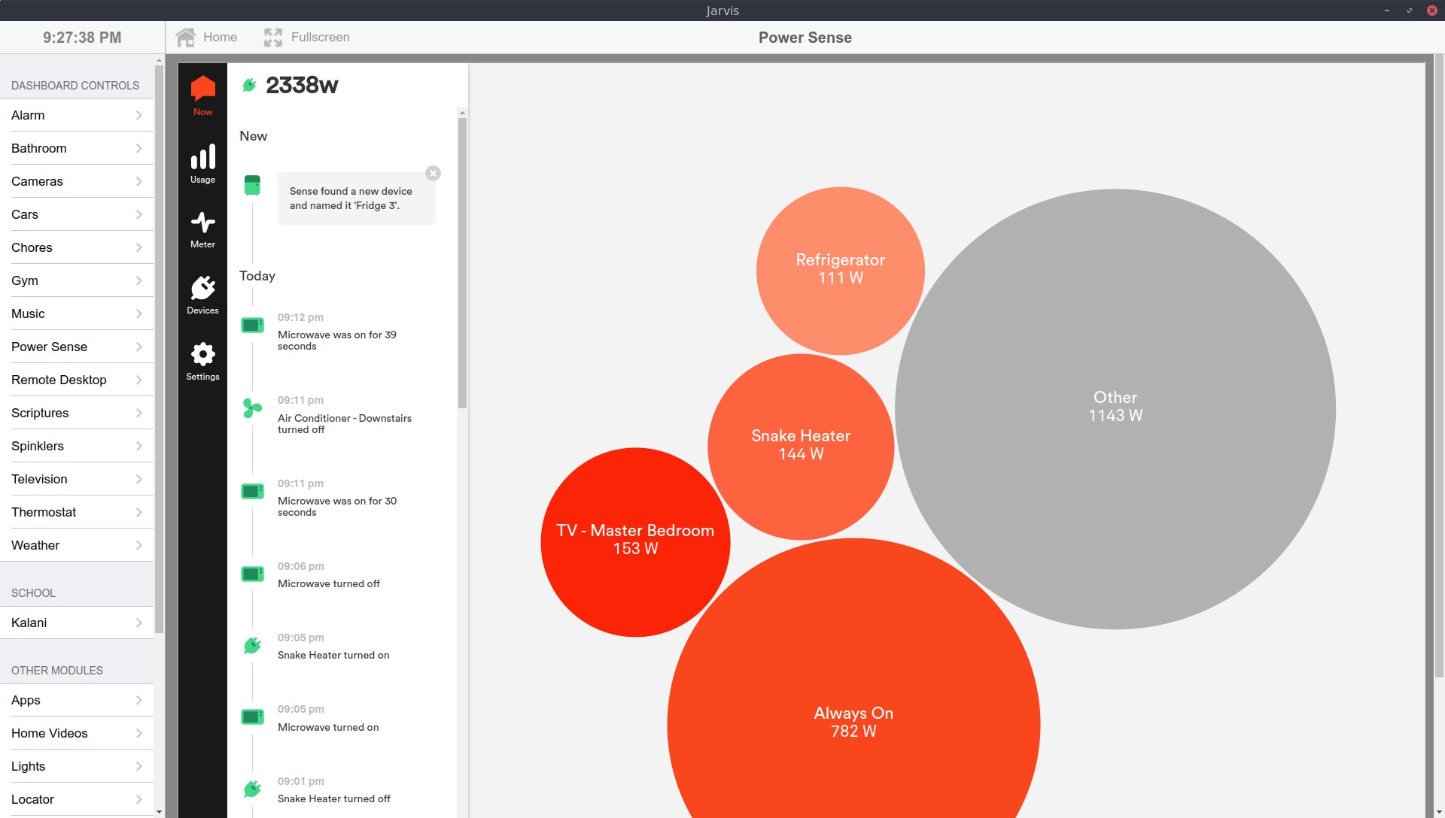Expand the Lights chevron arrow
This screenshot has width=1445, height=818.
pos(139,766)
